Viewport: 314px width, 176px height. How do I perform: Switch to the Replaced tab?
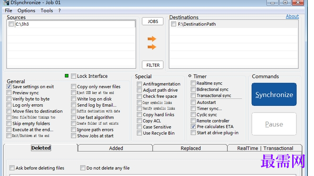point(190,148)
